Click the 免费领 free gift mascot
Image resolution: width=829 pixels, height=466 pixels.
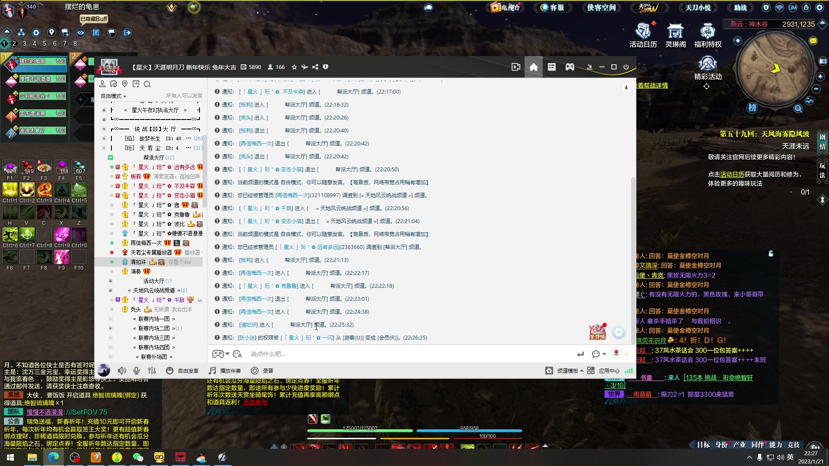598,331
